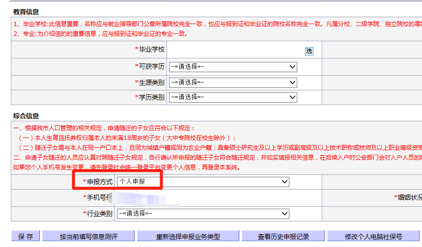Click the 选 button for 毕业学校
The height and width of the screenshot is (247, 422).
[309, 51]
